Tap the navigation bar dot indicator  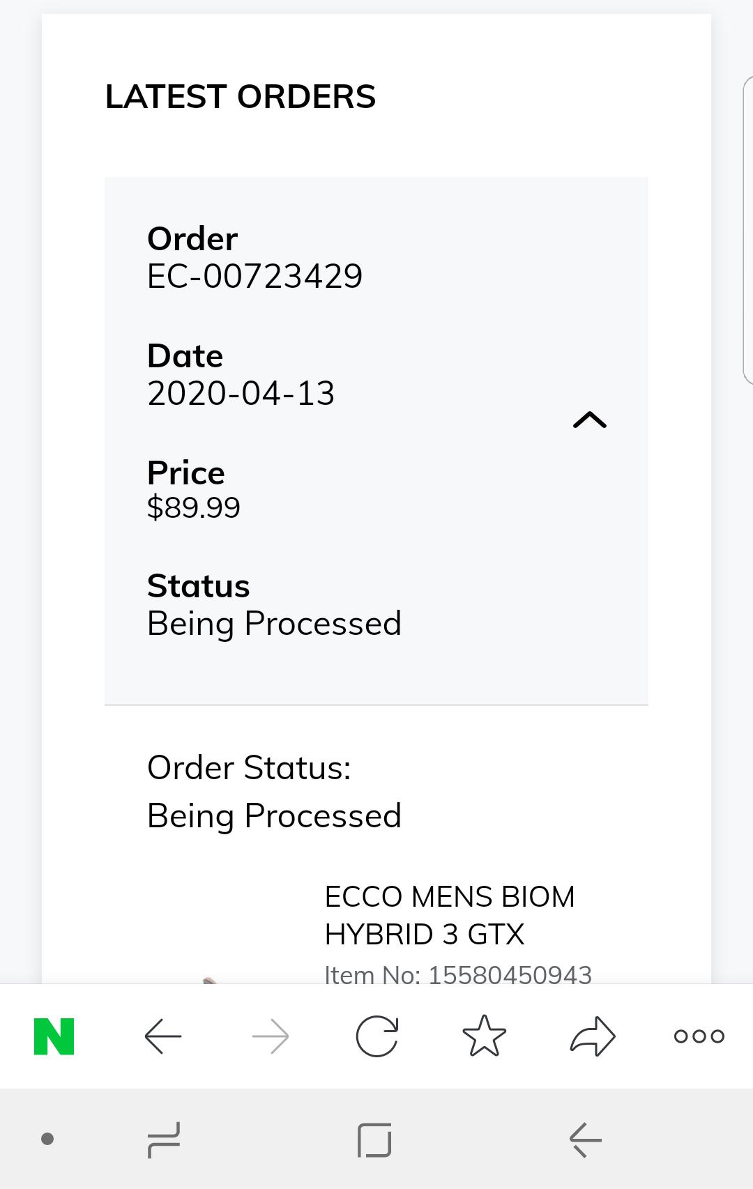pos(47,1140)
